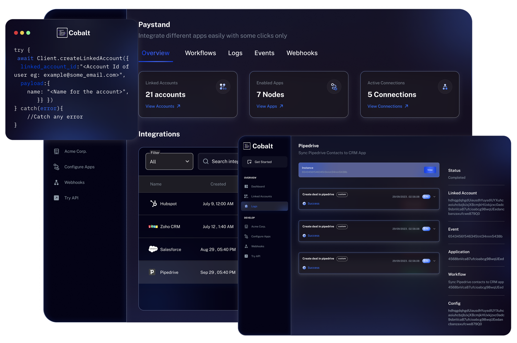Click the red close dot

click(x=16, y=33)
